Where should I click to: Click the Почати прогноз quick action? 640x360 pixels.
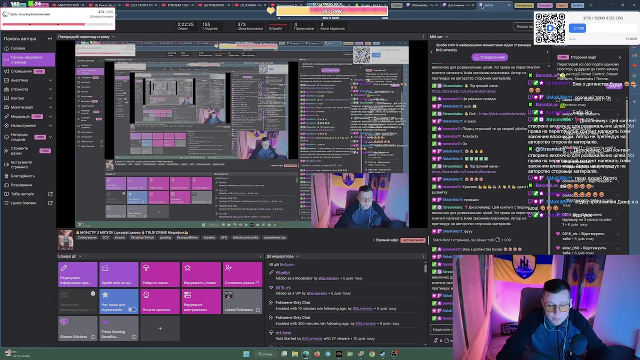click(x=159, y=301)
